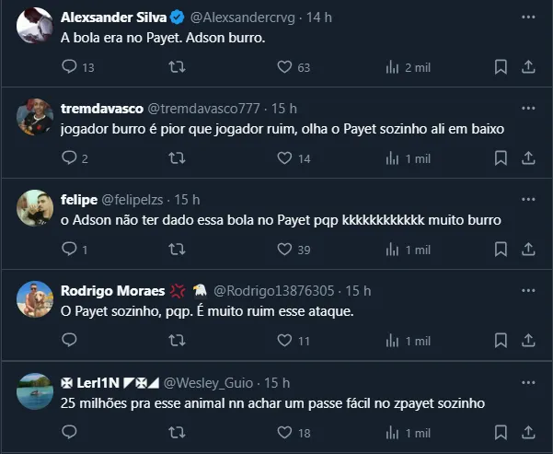Viewport: 553px width, 454px height.
Task: Click Rodrigo Moraes' profile avatar
Action: 35,299
